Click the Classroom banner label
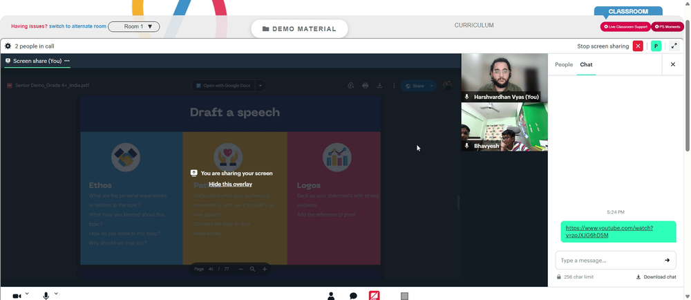The height and width of the screenshot is (300, 691). point(628,12)
